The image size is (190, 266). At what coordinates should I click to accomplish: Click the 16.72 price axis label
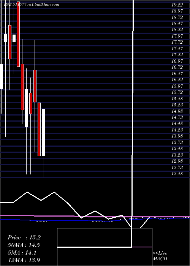pyautogui.click(x=177, y=67)
